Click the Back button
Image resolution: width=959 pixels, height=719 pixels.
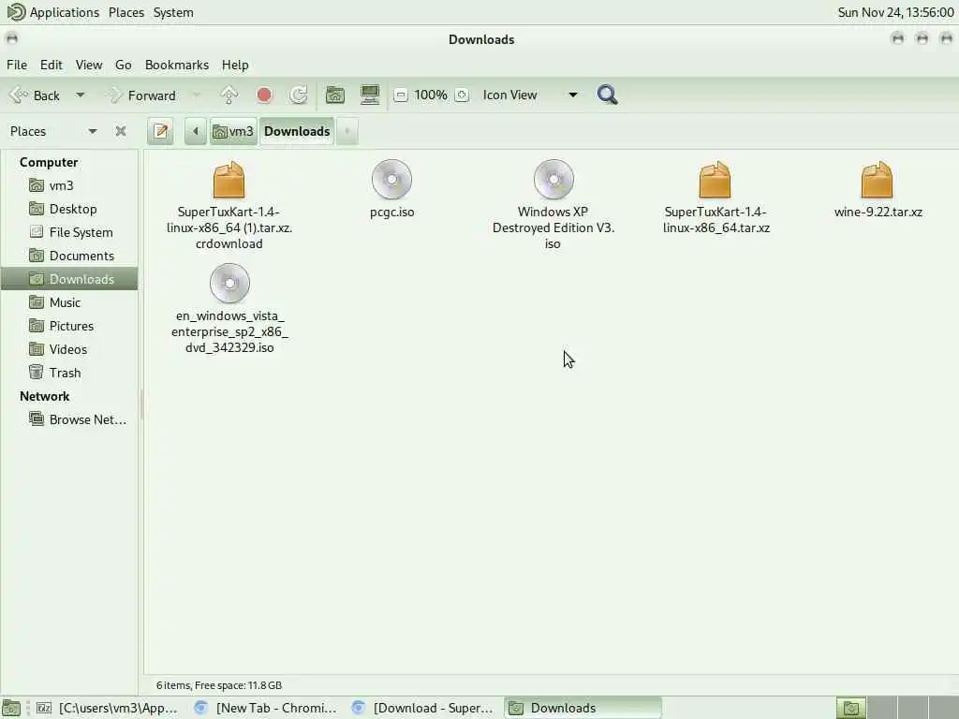click(37, 95)
